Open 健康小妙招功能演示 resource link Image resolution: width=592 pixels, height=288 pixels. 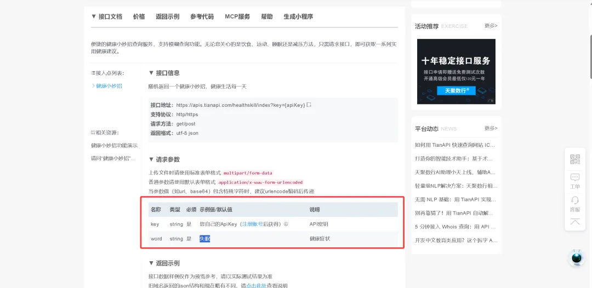pyautogui.click(x=114, y=146)
